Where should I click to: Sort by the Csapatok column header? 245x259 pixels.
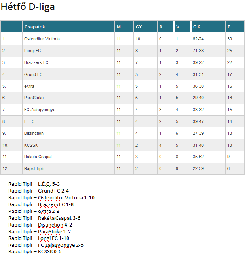(x=35, y=27)
